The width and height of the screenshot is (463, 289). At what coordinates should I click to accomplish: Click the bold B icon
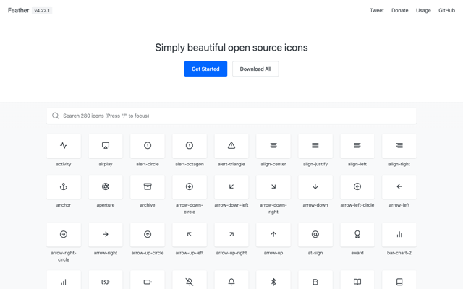(315, 280)
